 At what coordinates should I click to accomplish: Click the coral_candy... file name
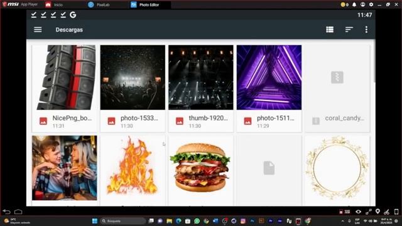click(345, 118)
